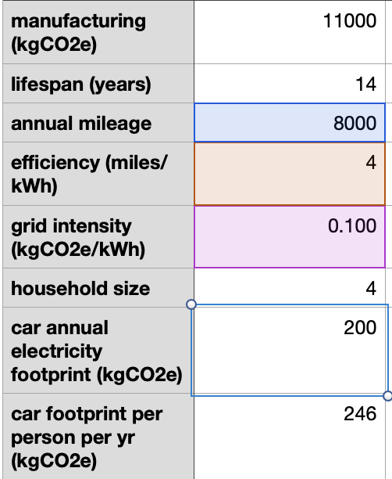Click the 'lifespan (years)' label cell
Image resolution: width=392 pixels, height=479 pixels.
click(98, 84)
